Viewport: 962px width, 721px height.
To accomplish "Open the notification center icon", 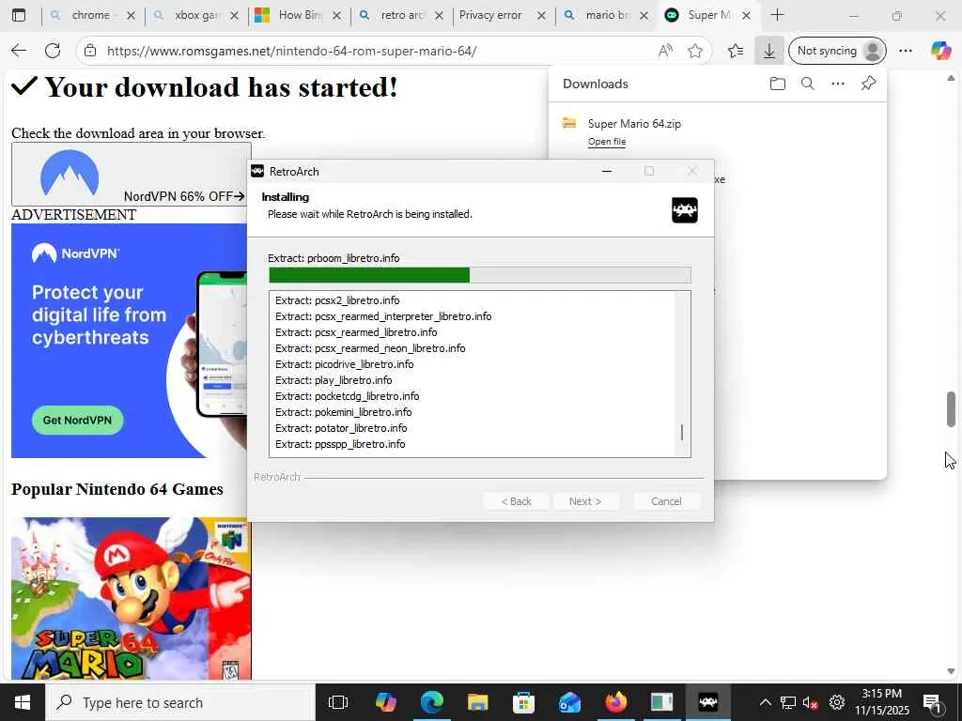I will click(932, 702).
